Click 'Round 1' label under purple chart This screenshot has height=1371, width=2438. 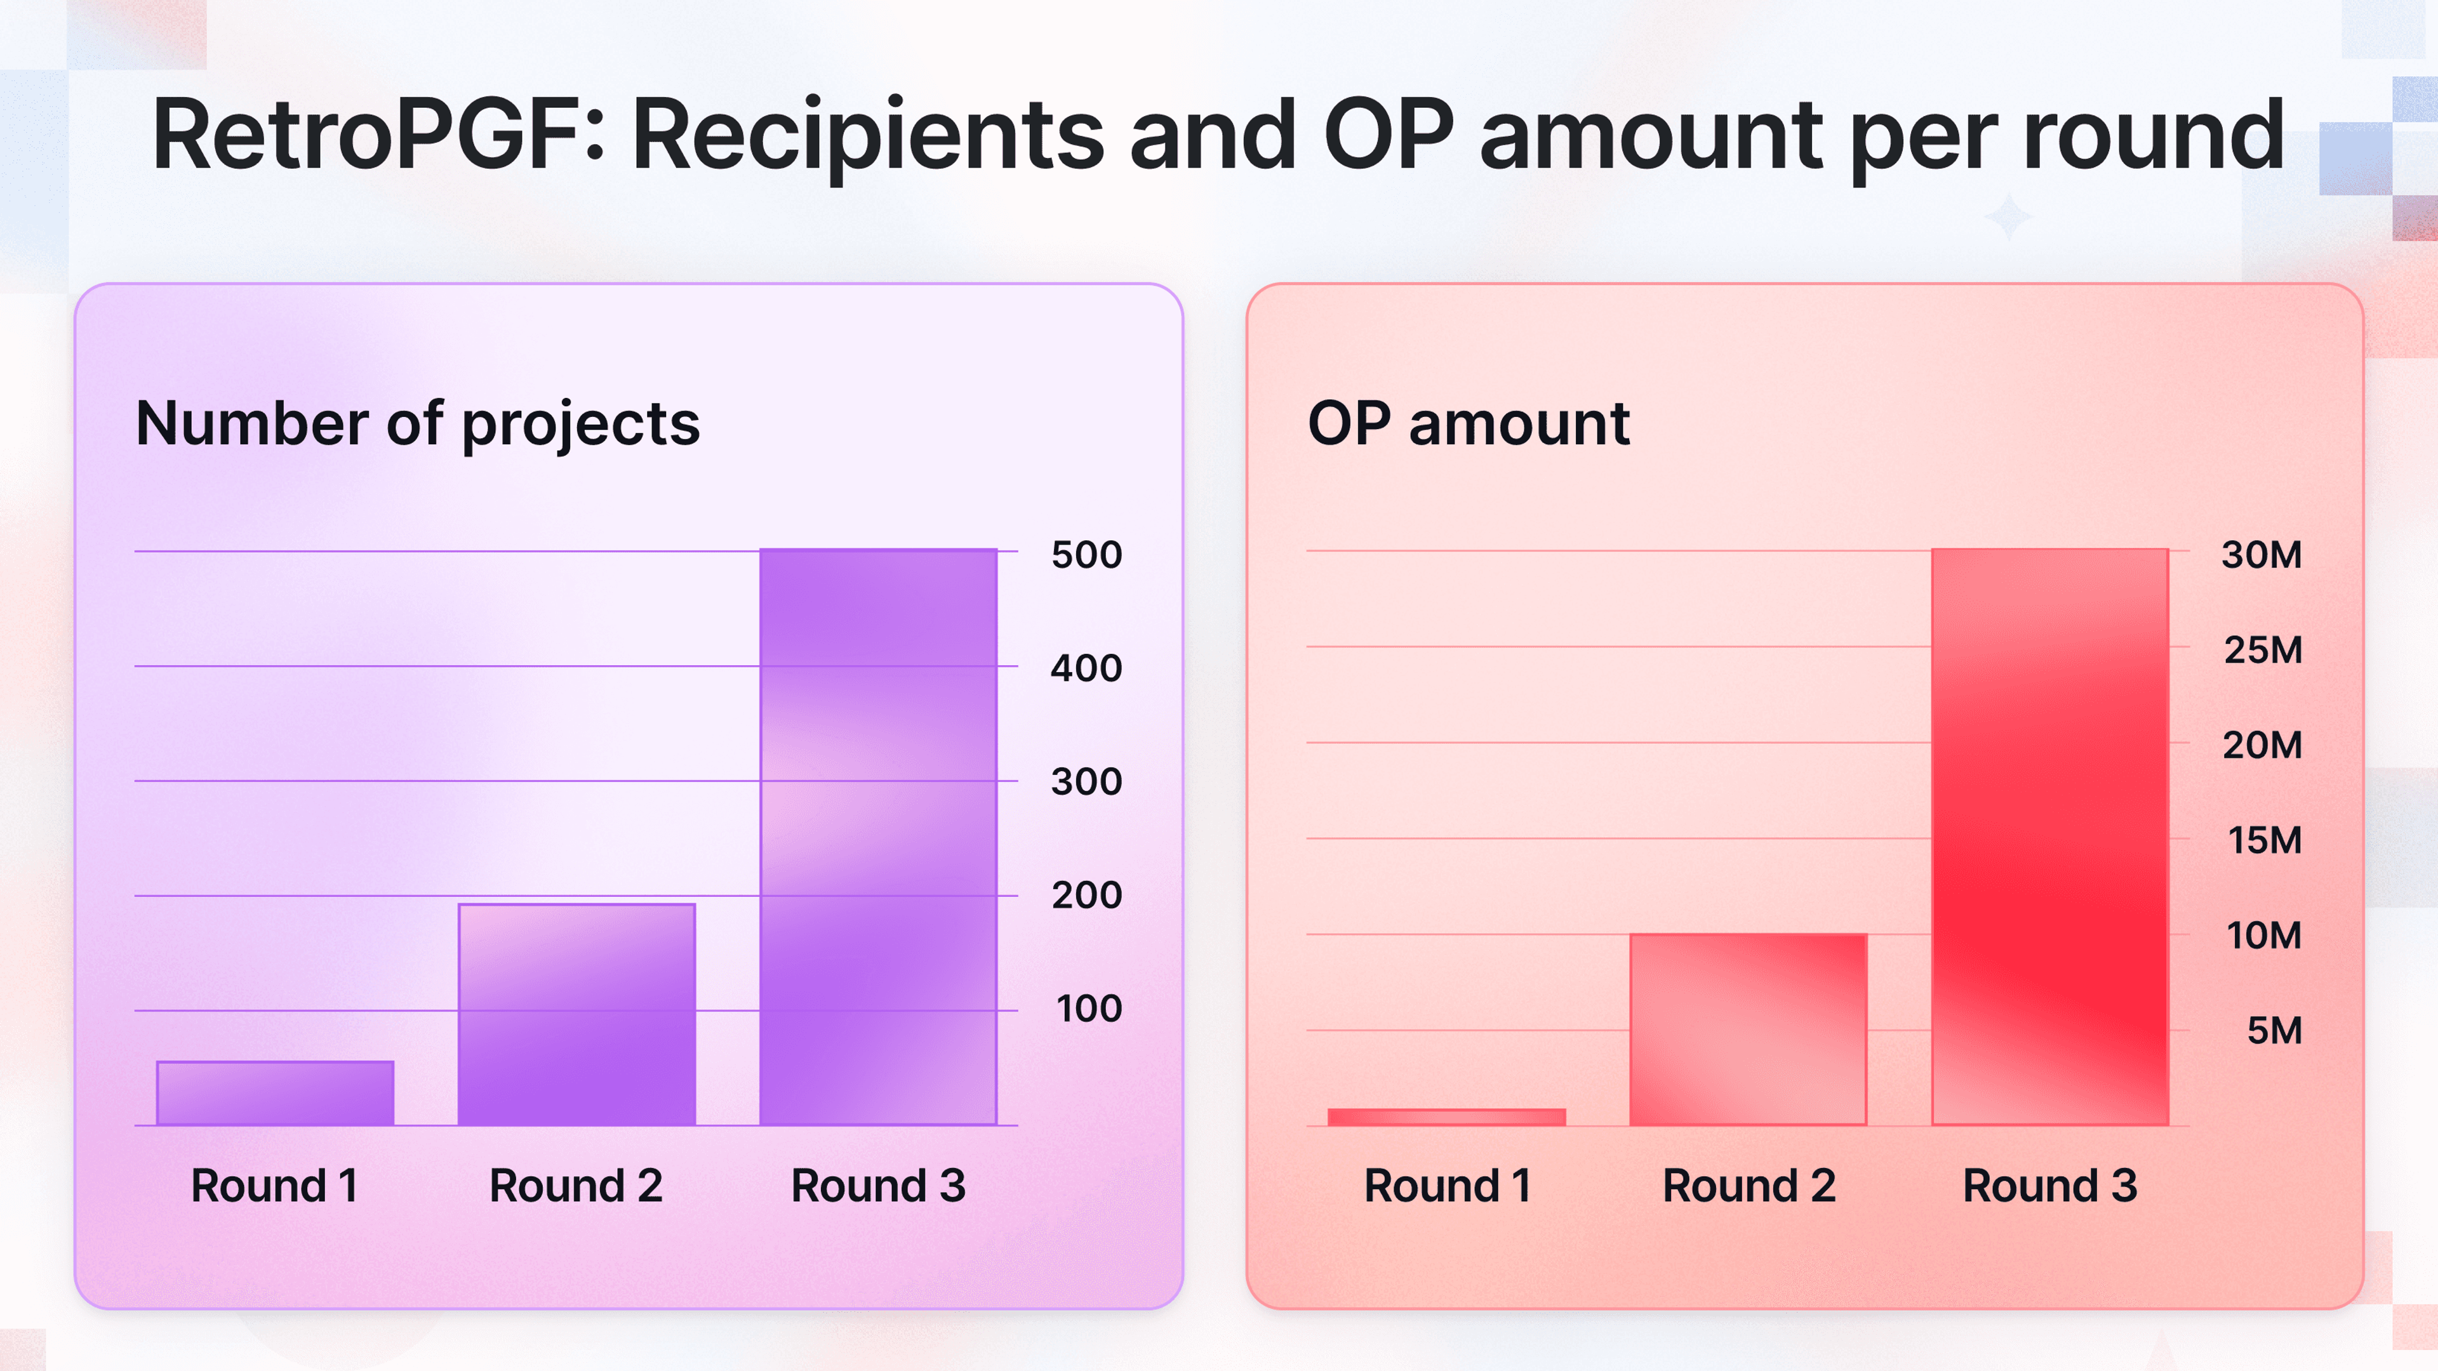[274, 1186]
